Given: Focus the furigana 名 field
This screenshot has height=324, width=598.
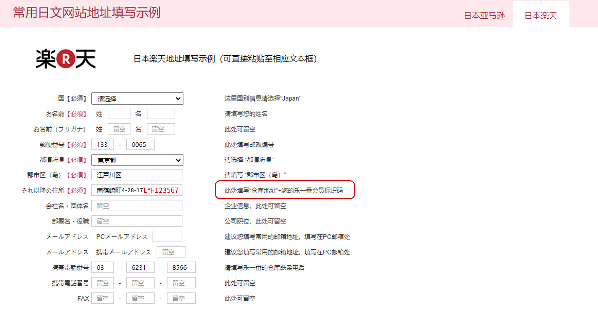Looking at the screenshot, I should pos(161,129).
